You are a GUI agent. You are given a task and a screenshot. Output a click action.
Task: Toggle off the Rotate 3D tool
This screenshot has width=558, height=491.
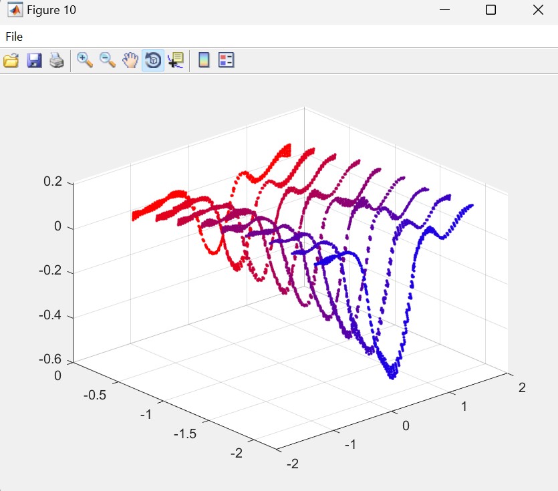coord(153,61)
